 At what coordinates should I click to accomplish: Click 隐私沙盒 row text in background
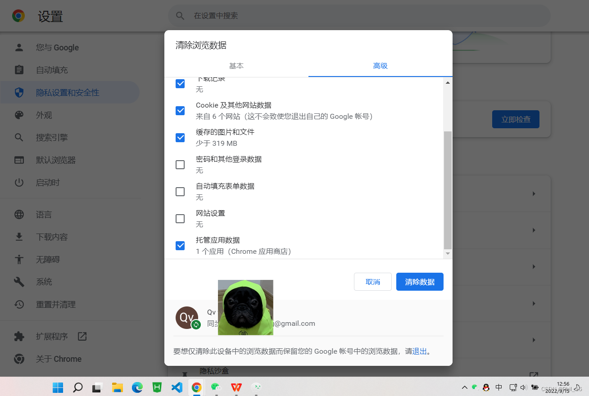[x=214, y=371]
